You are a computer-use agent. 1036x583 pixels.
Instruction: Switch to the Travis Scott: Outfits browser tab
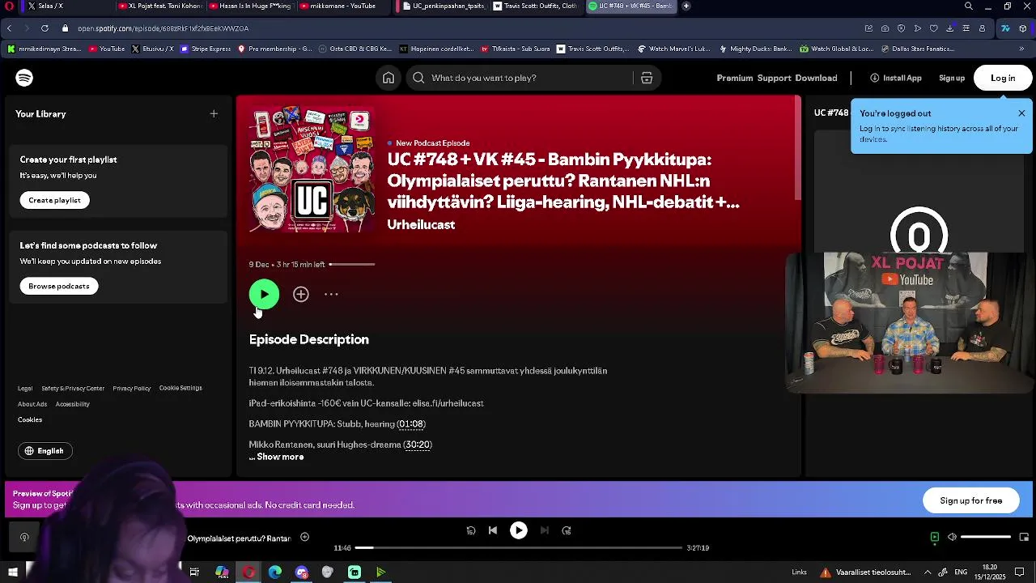point(535,6)
